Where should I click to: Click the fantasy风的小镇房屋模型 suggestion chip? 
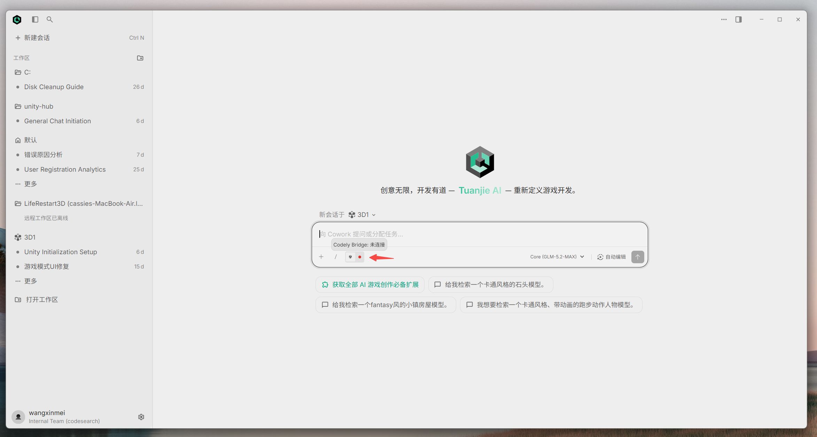click(x=386, y=305)
